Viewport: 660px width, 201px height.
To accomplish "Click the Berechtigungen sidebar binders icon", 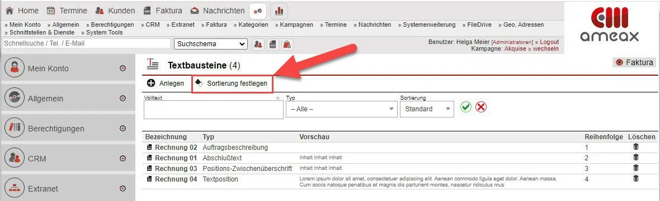I will click(15, 128).
